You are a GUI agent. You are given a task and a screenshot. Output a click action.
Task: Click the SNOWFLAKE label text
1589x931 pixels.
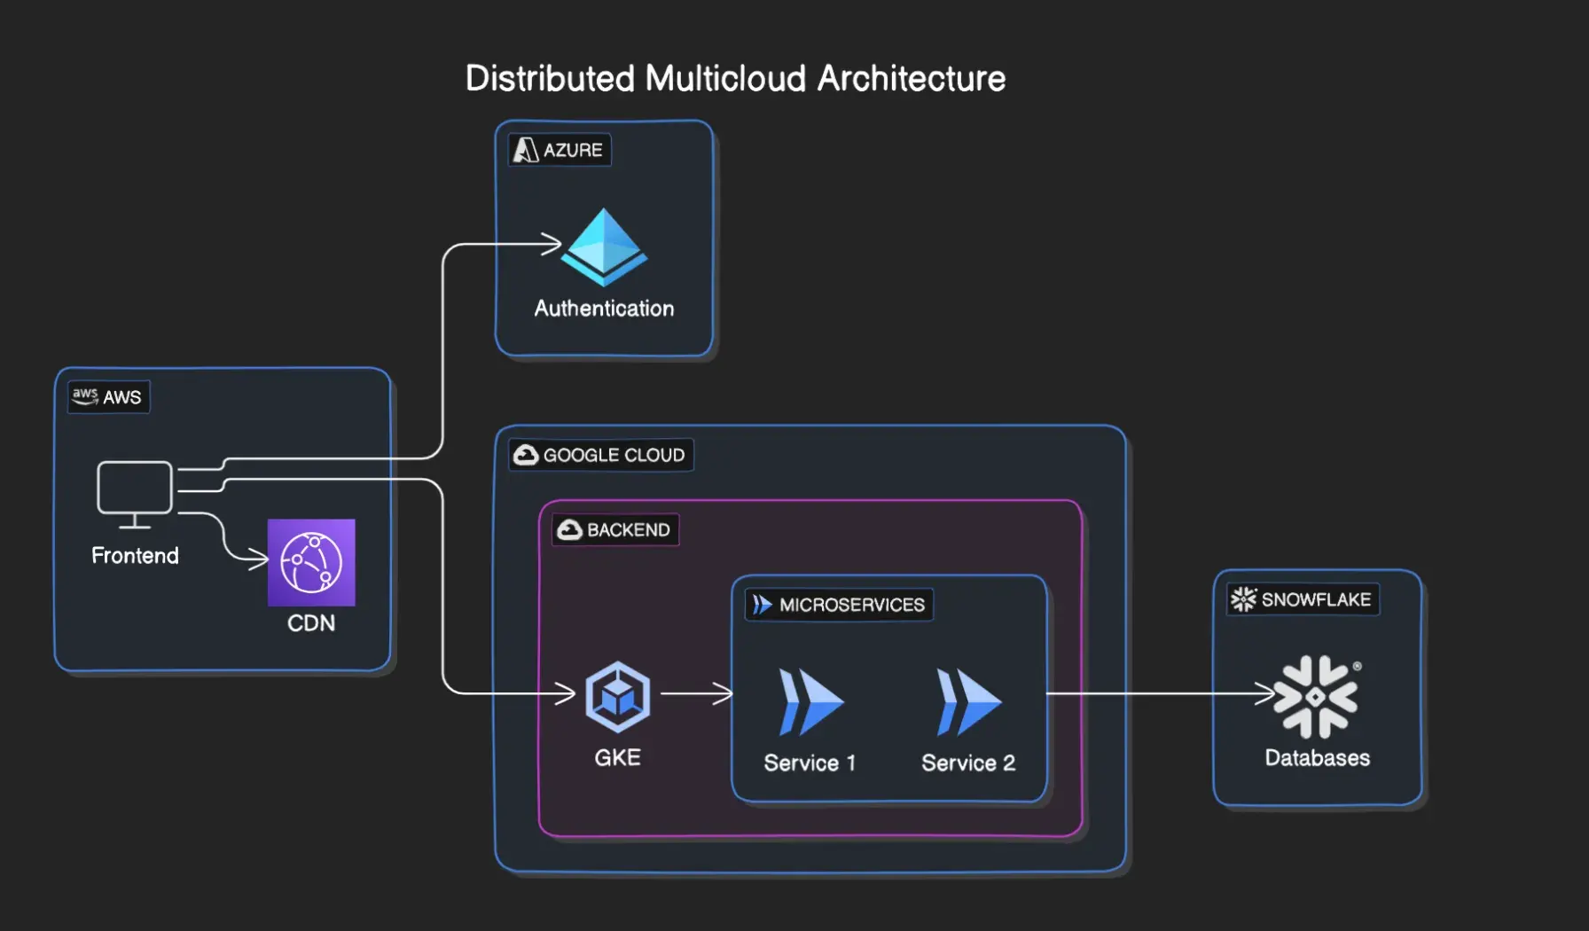click(x=1316, y=599)
